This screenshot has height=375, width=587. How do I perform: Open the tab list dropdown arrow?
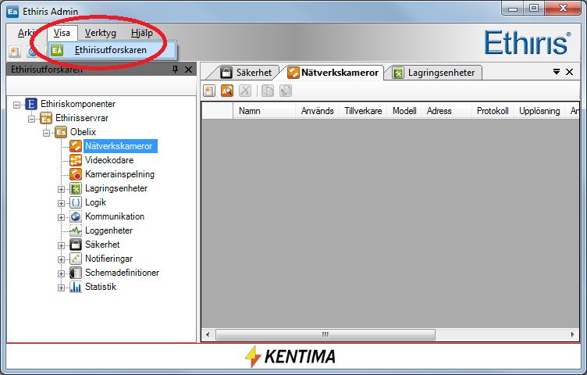pyautogui.click(x=557, y=72)
